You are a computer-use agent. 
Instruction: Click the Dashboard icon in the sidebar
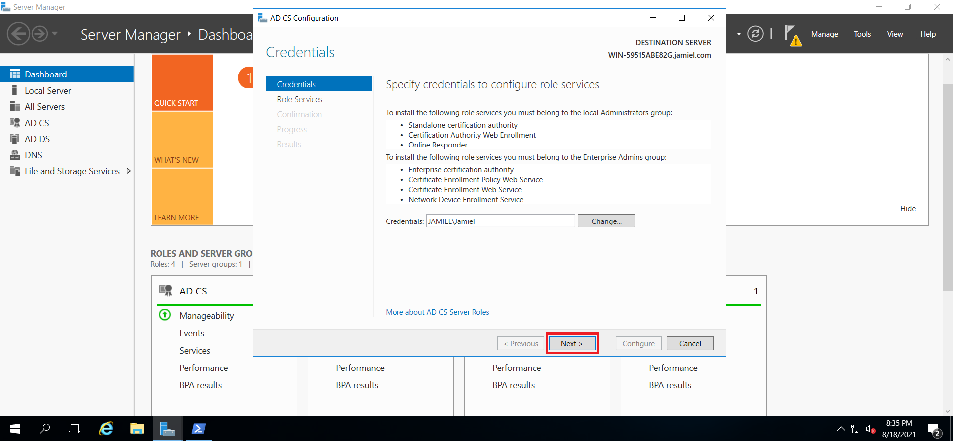(x=15, y=74)
